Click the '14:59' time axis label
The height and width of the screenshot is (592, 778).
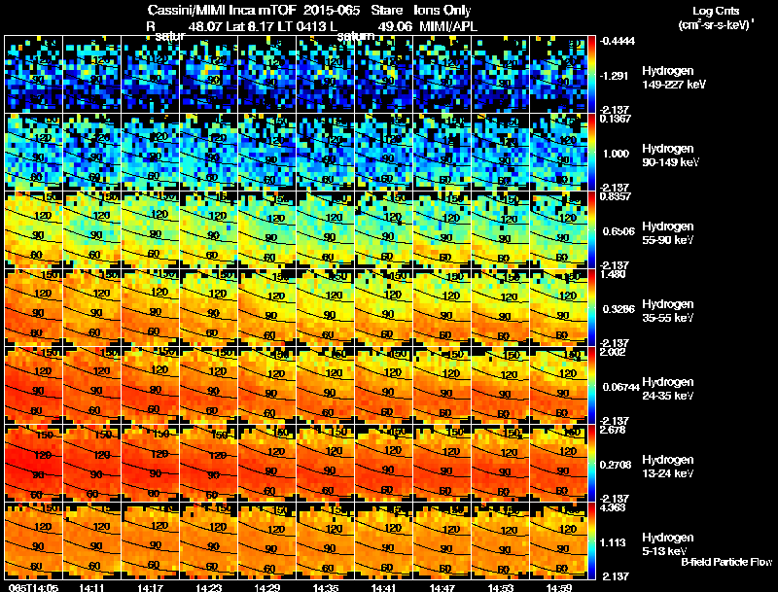[559, 587]
